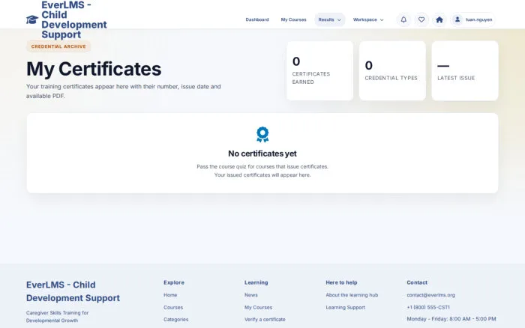
Task: Click the certificate ribbon badge icon
Action: click(x=262, y=134)
